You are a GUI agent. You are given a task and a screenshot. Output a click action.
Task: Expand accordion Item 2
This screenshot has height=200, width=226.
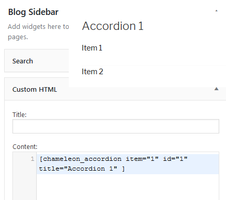(x=92, y=72)
